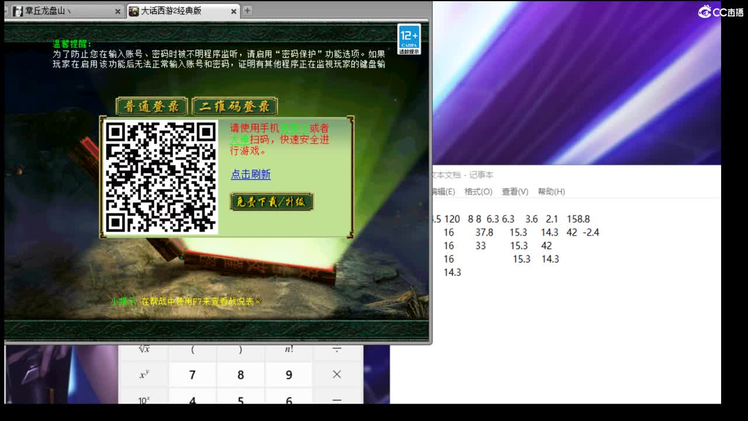Open the 格式(O) menu in Notepad

(x=478, y=192)
